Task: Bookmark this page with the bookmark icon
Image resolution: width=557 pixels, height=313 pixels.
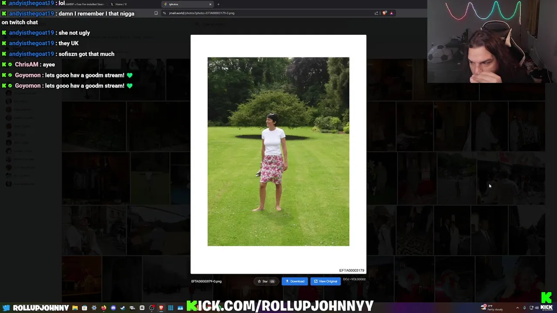Action: 156,13
